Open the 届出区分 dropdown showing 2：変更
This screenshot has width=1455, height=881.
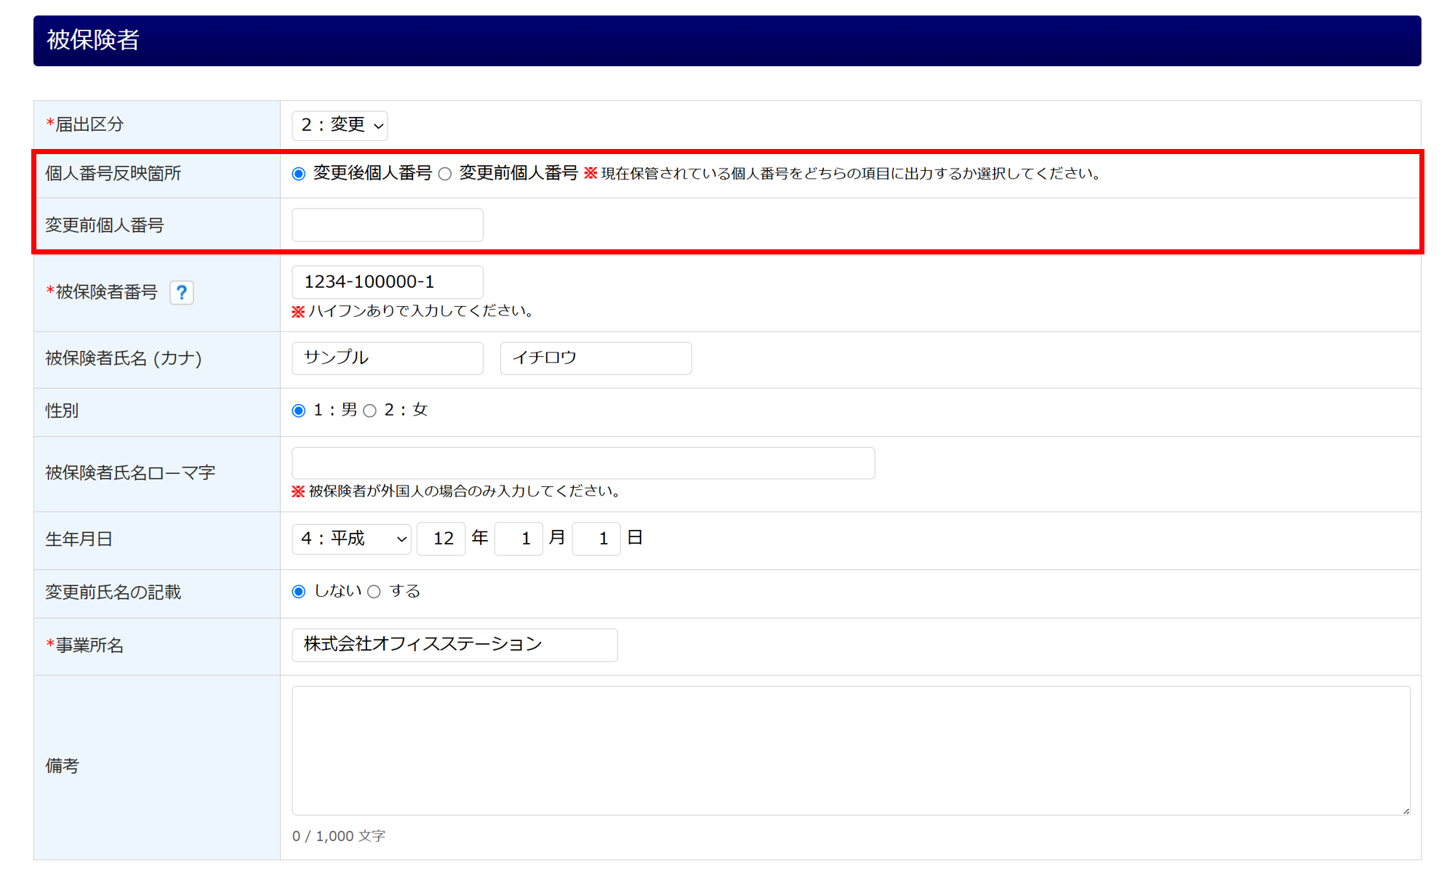coord(340,125)
